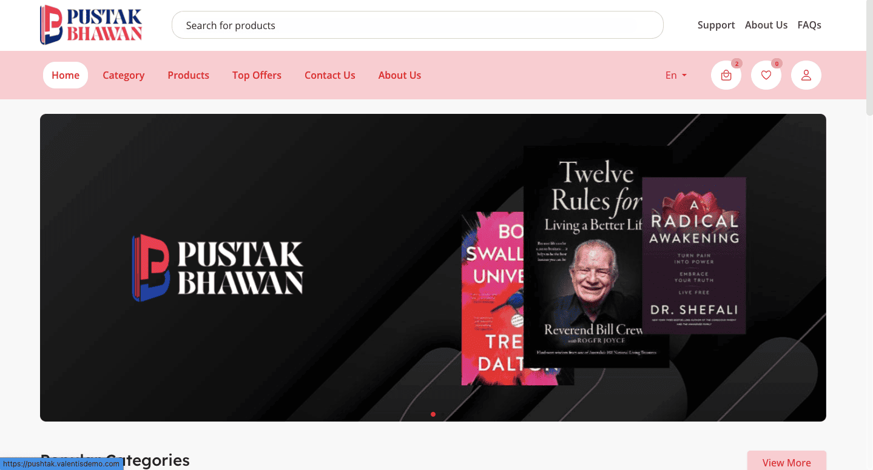
Task: Open the FAQs link
Action: (x=809, y=25)
